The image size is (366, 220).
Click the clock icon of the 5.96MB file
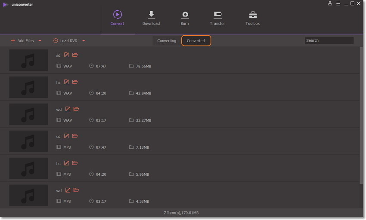click(x=91, y=174)
